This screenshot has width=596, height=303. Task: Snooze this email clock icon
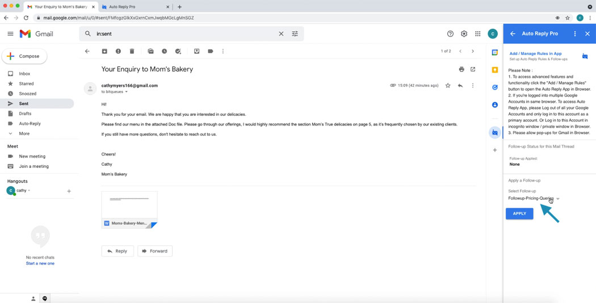[x=164, y=51]
